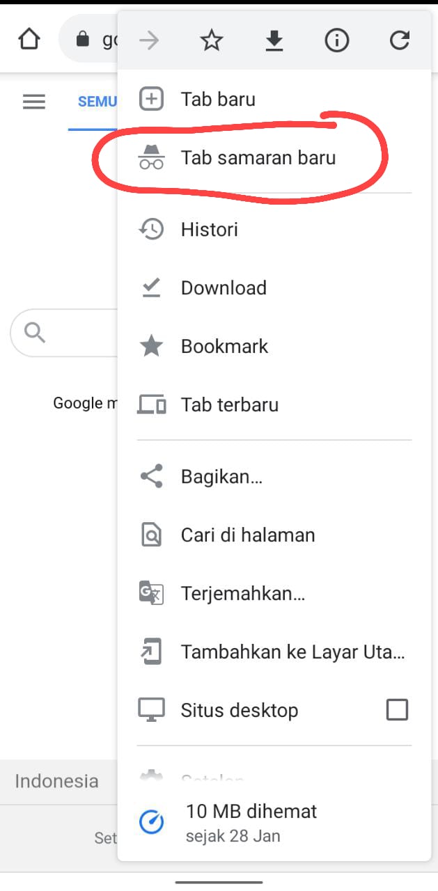Screen dimensions: 438x891
Task: Go to the Chrome home screen
Action: click(27, 40)
